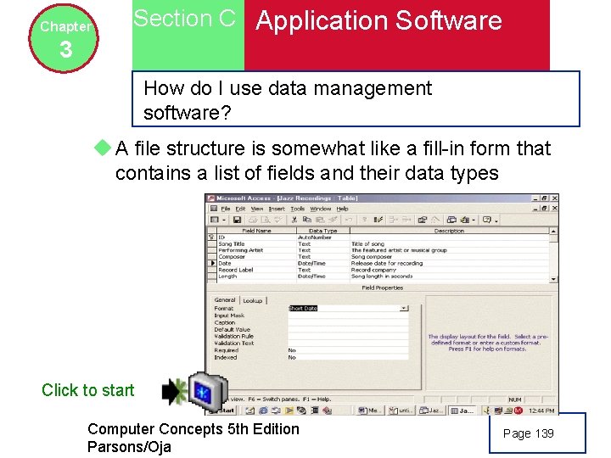The height and width of the screenshot is (458, 611).
Task: Open the Insert menu
Action: (x=277, y=209)
